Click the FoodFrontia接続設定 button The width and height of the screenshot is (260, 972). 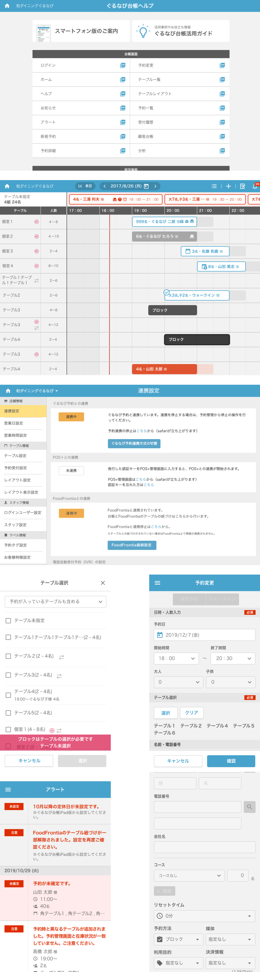coord(131,545)
